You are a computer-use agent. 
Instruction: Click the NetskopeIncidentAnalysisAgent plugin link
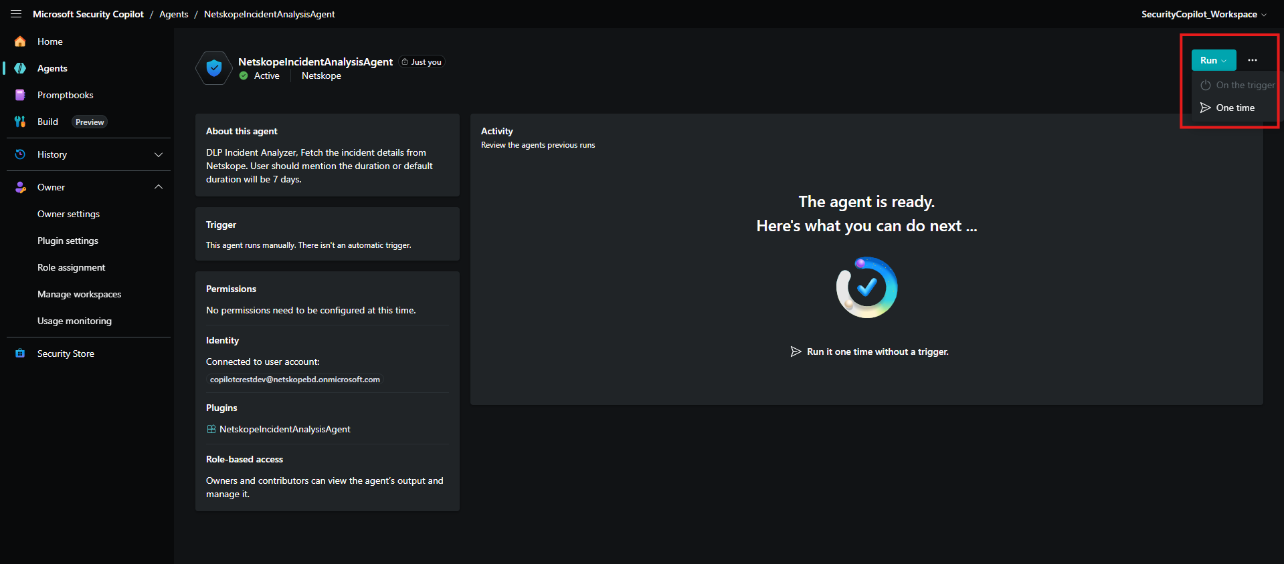pyautogui.click(x=284, y=429)
